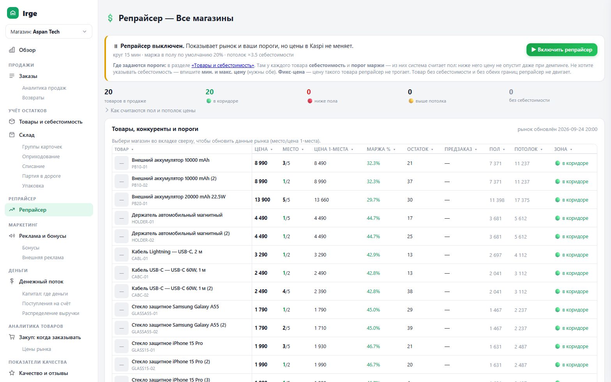
Task: Filter by 0 ниже пола counter
Action: click(322, 96)
